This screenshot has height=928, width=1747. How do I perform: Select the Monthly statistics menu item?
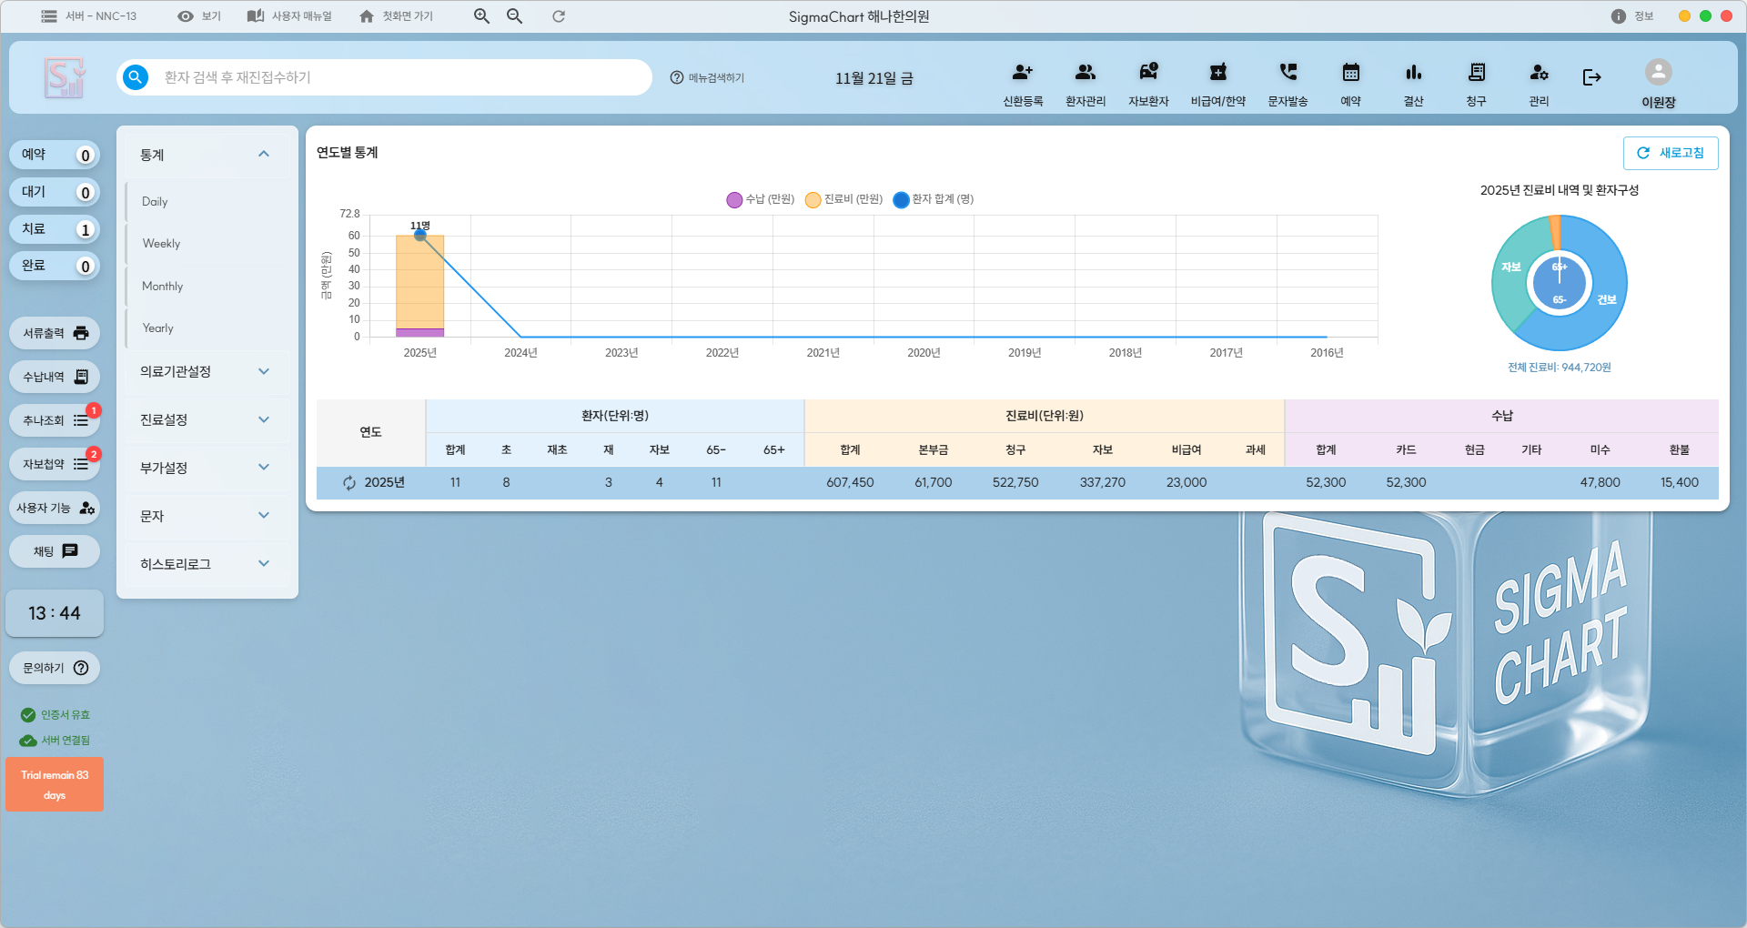(163, 287)
